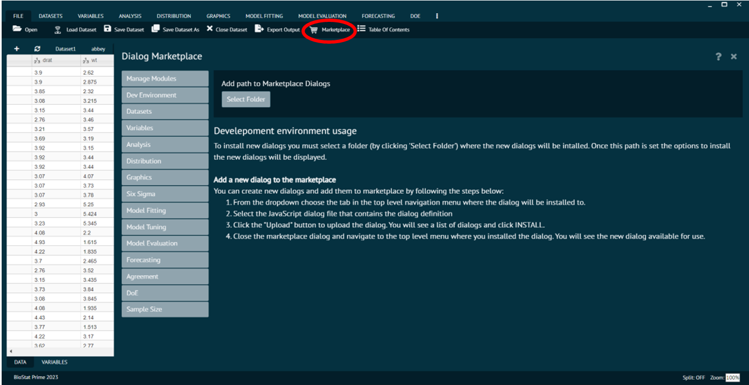Click the Save Dataset floppy icon
The width and height of the screenshot is (749, 385).
click(x=107, y=29)
